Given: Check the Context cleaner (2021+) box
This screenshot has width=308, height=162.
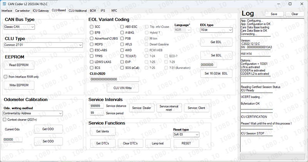Looking at the screenshot, I should click(5, 119).
